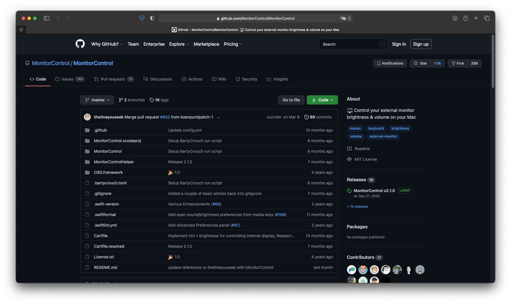The width and height of the screenshot is (511, 304).
Task: Open MonitorControl v2.1.0 release
Action: pyautogui.click(x=374, y=191)
